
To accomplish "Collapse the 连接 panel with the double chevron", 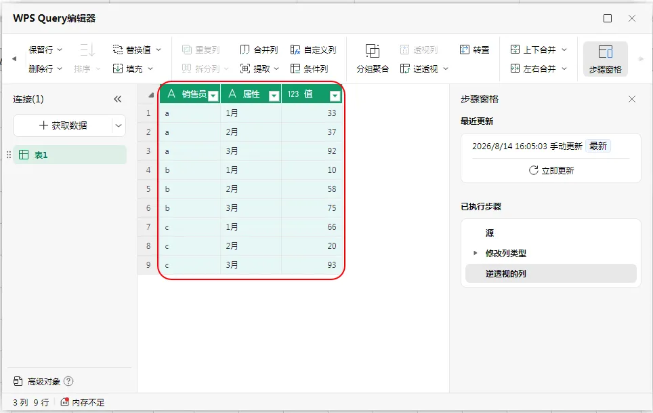I will (117, 99).
